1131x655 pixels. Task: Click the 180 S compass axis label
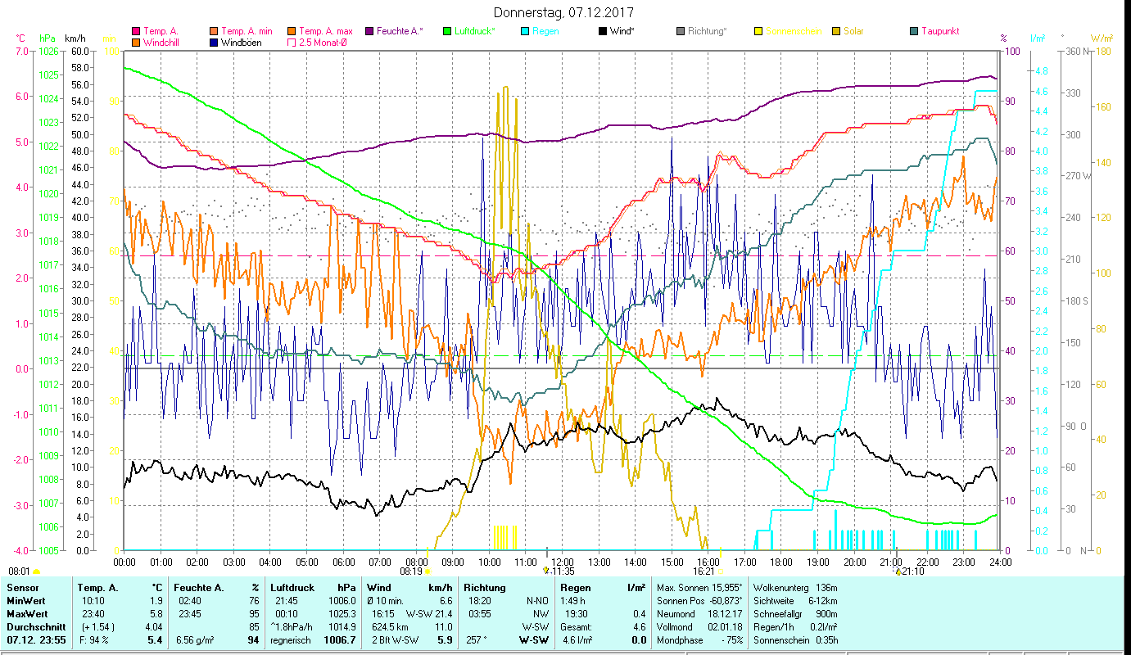coord(1076,301)
